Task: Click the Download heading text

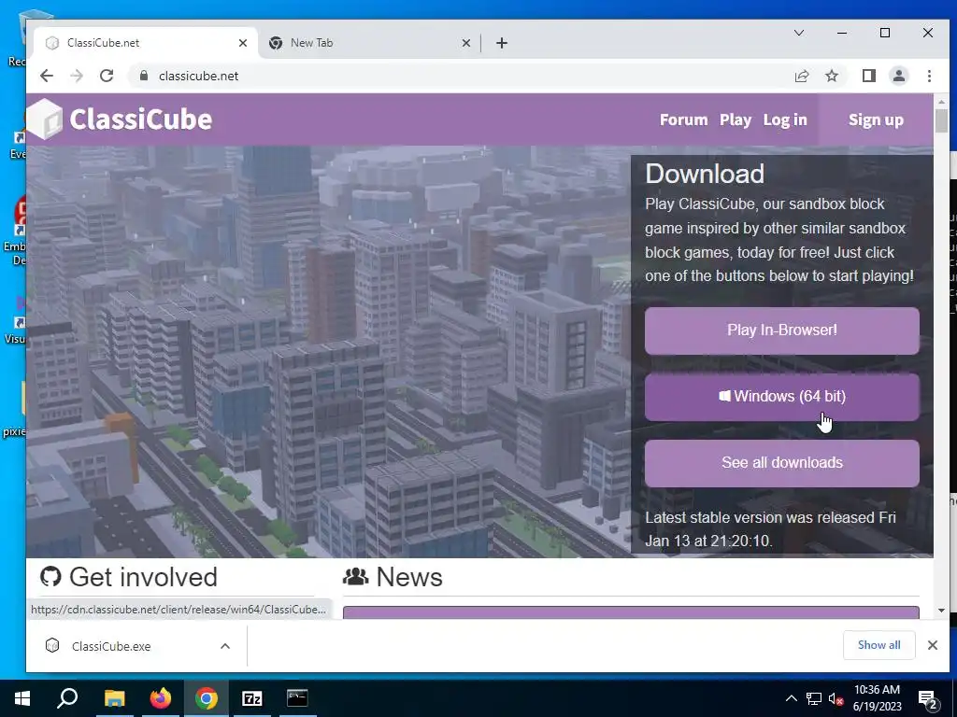Action: coord(705,174)
